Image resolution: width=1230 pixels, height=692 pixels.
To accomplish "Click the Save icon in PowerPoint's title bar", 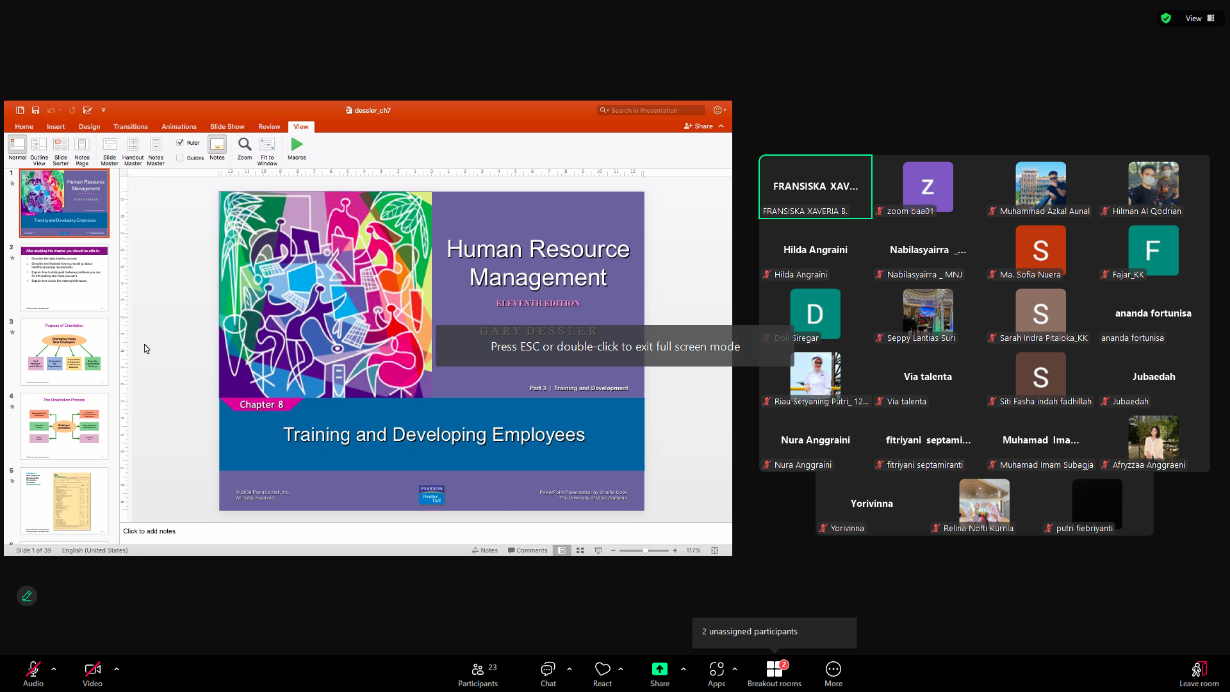I will [x=36, y=110].
